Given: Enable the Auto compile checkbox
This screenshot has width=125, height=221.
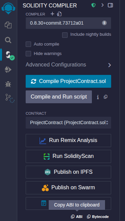Looking at the screenshot, I should tap(28, 44).
